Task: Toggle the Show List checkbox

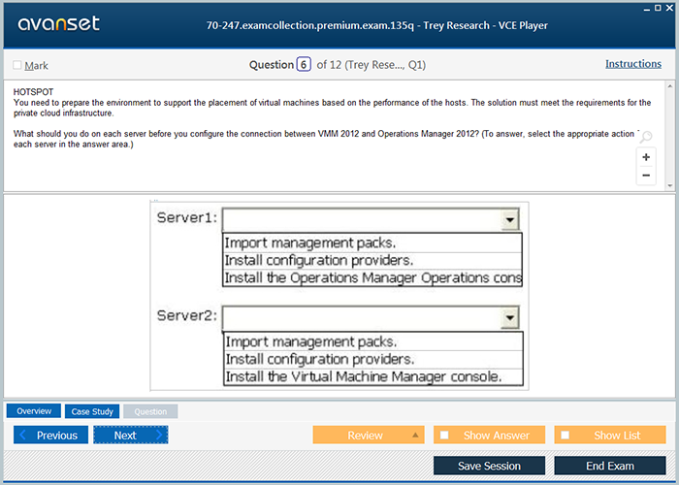Action: pos(566,436)
